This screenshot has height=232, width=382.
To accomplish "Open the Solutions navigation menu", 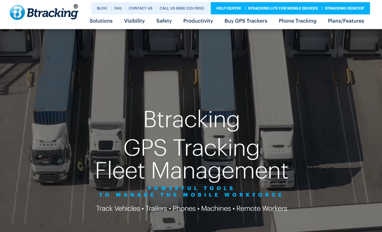I will pyautogui.click(x=101, y=21).
